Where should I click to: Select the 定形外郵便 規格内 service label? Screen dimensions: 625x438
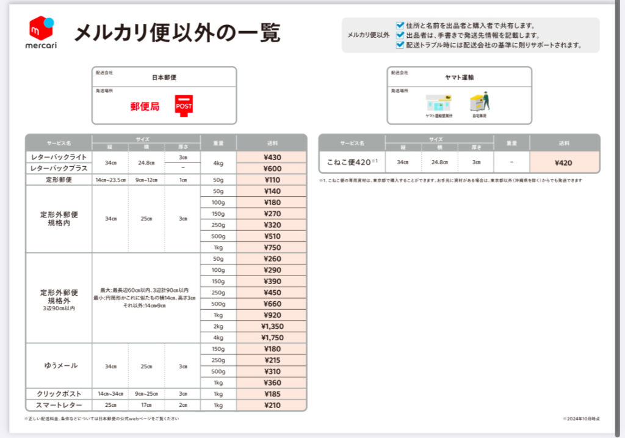(59, 219)
